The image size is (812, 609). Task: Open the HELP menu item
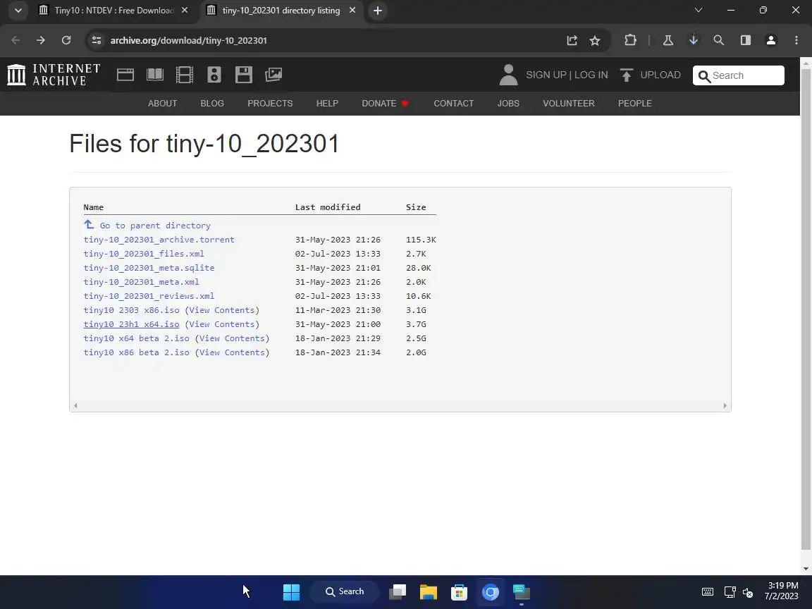click(x=327, y=104)
